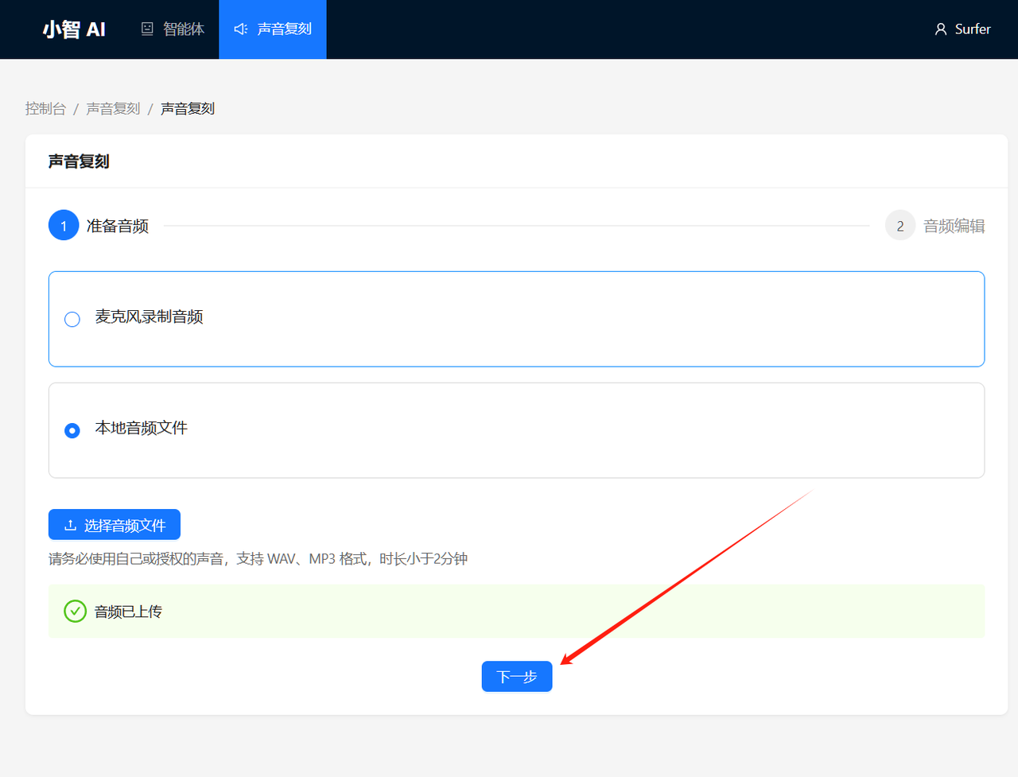Click the 音频编辑 step label

[954, 226]
